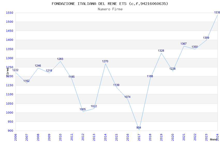Click the data label 1283
220x142 pixels.
coord(60,59)
